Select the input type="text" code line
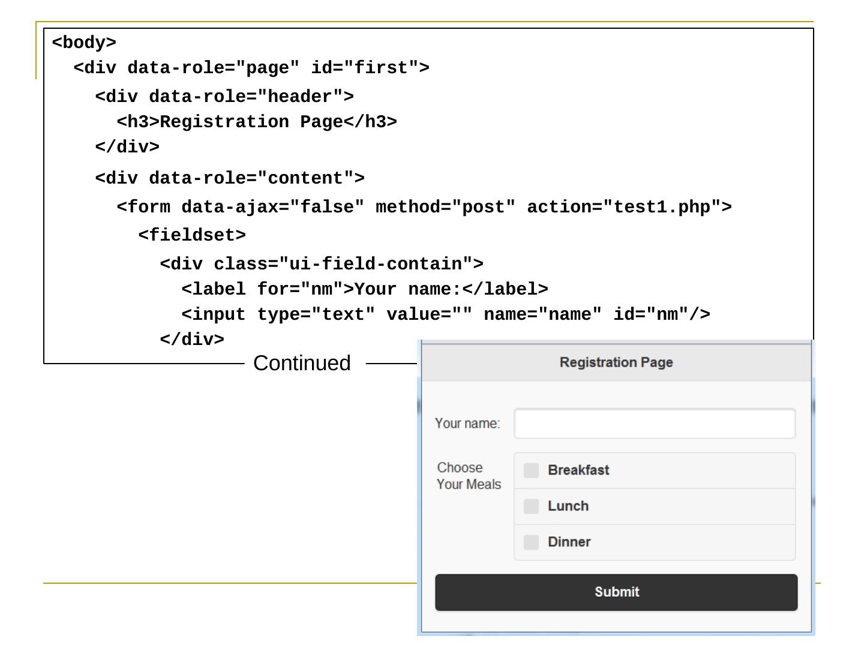 coord(446,314)
